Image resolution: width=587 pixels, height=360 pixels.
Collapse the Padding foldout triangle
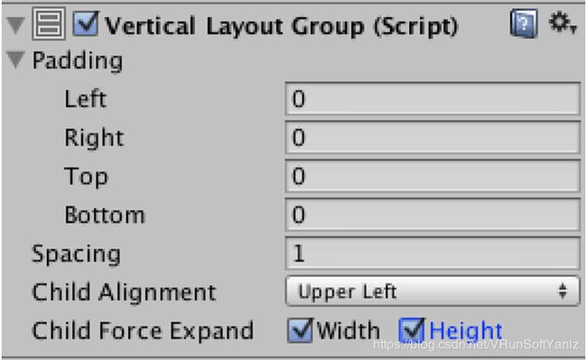pyautogui.click(x=15, y=60)
